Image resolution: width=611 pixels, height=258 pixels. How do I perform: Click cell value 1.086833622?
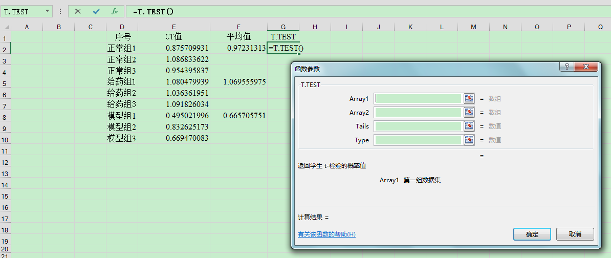[174, 59]
